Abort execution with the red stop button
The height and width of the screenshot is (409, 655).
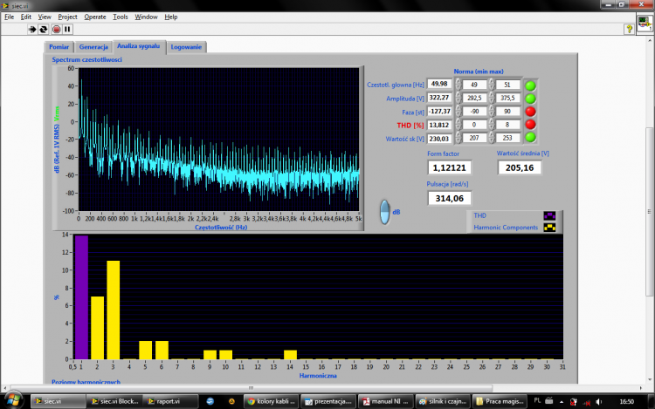click(56, 29)
